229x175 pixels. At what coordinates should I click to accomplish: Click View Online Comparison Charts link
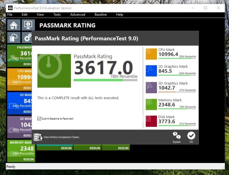point(62,137)
